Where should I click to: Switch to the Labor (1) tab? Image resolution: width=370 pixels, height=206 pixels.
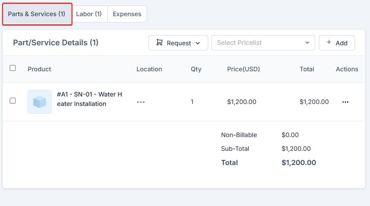(89, 14)
